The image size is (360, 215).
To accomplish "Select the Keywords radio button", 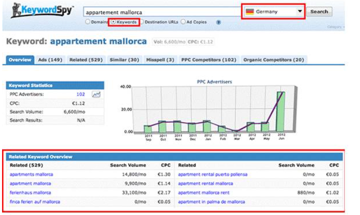I will 114,22.
